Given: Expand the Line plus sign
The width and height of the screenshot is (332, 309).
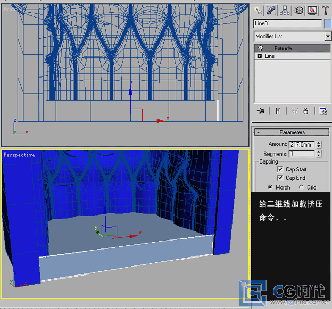Looking at the screenshot, I should [260, 56].
